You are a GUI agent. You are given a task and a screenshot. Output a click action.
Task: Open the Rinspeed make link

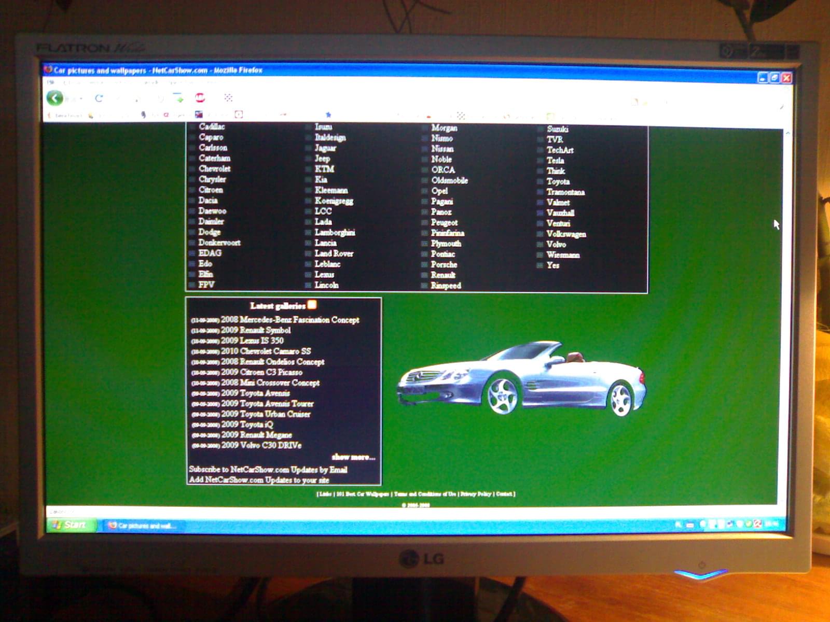[446, 286]
